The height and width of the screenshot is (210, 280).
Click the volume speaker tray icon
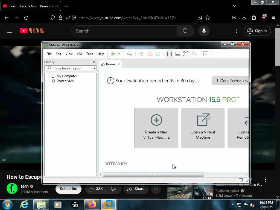(252, 205)
